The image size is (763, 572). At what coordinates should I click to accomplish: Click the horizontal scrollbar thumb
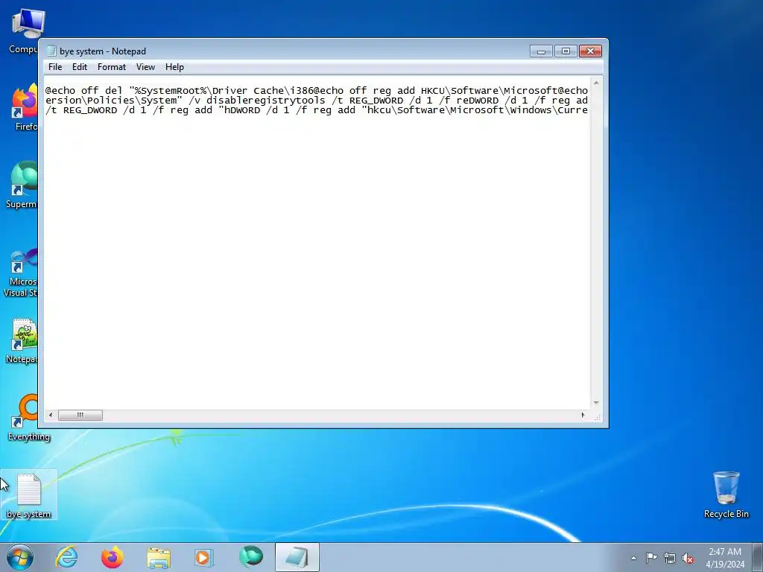(80, 415)
